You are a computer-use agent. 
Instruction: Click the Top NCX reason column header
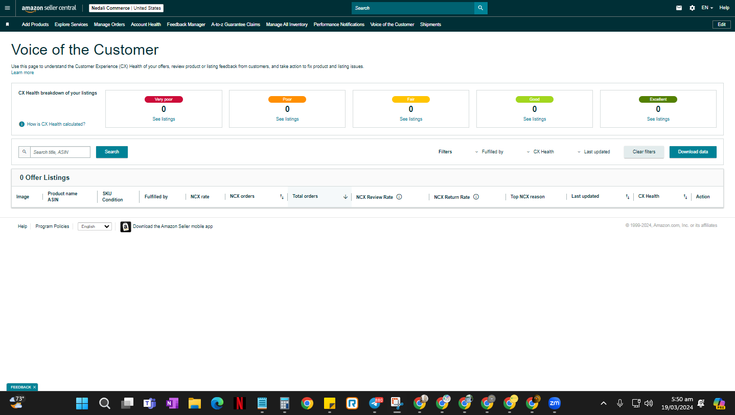(x=527, y=197)
